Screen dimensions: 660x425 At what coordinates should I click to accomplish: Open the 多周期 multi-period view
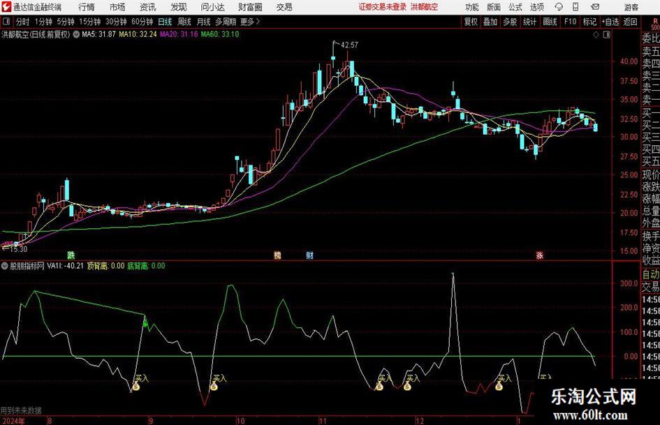(x=226, y=22)
